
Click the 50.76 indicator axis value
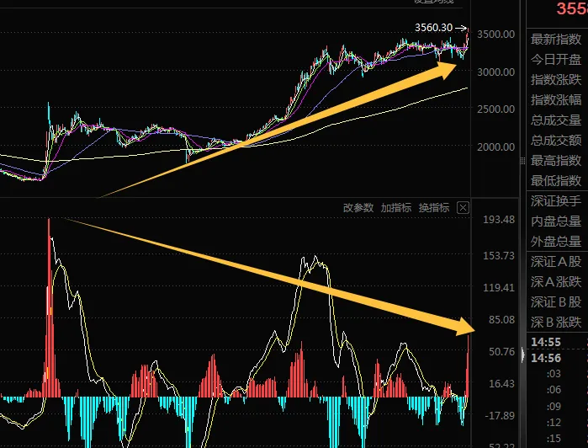(x=501, y=352)
